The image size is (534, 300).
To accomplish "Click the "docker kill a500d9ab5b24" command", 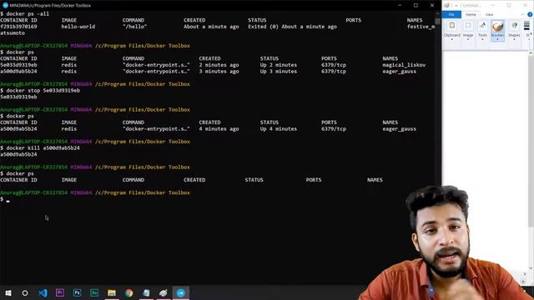I will 43,148.
